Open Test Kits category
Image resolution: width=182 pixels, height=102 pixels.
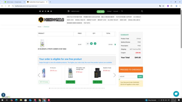(x=87, y=23)
